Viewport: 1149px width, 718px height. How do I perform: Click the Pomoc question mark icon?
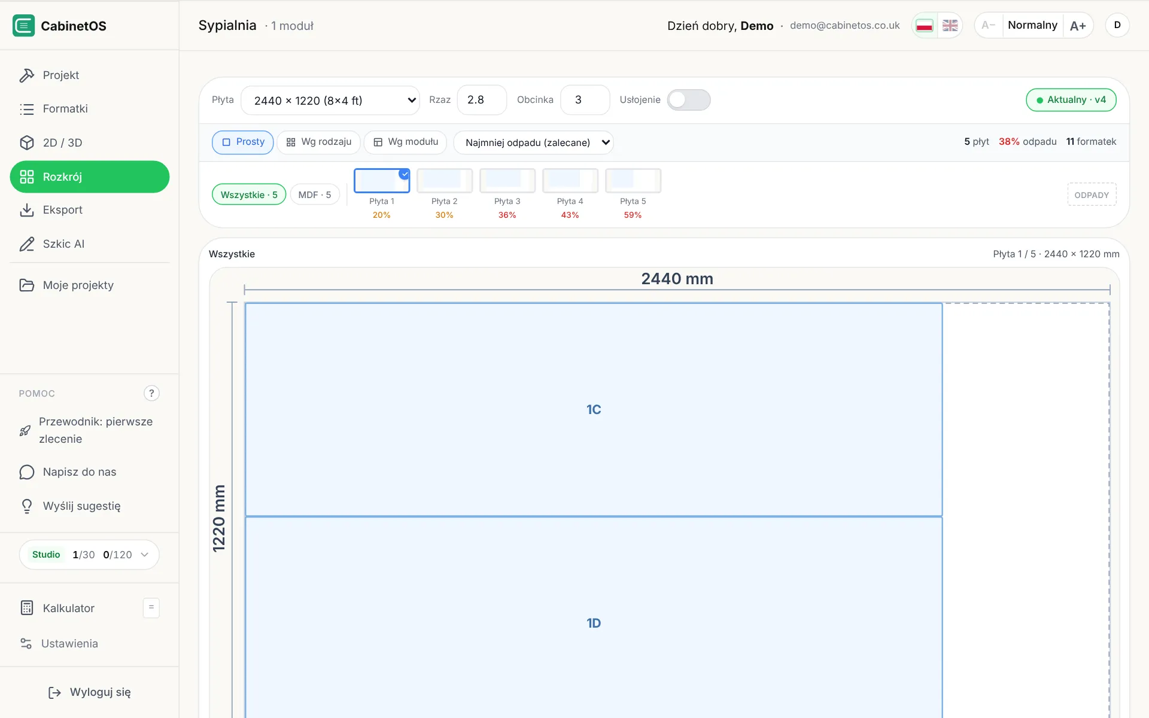(151, 393)
